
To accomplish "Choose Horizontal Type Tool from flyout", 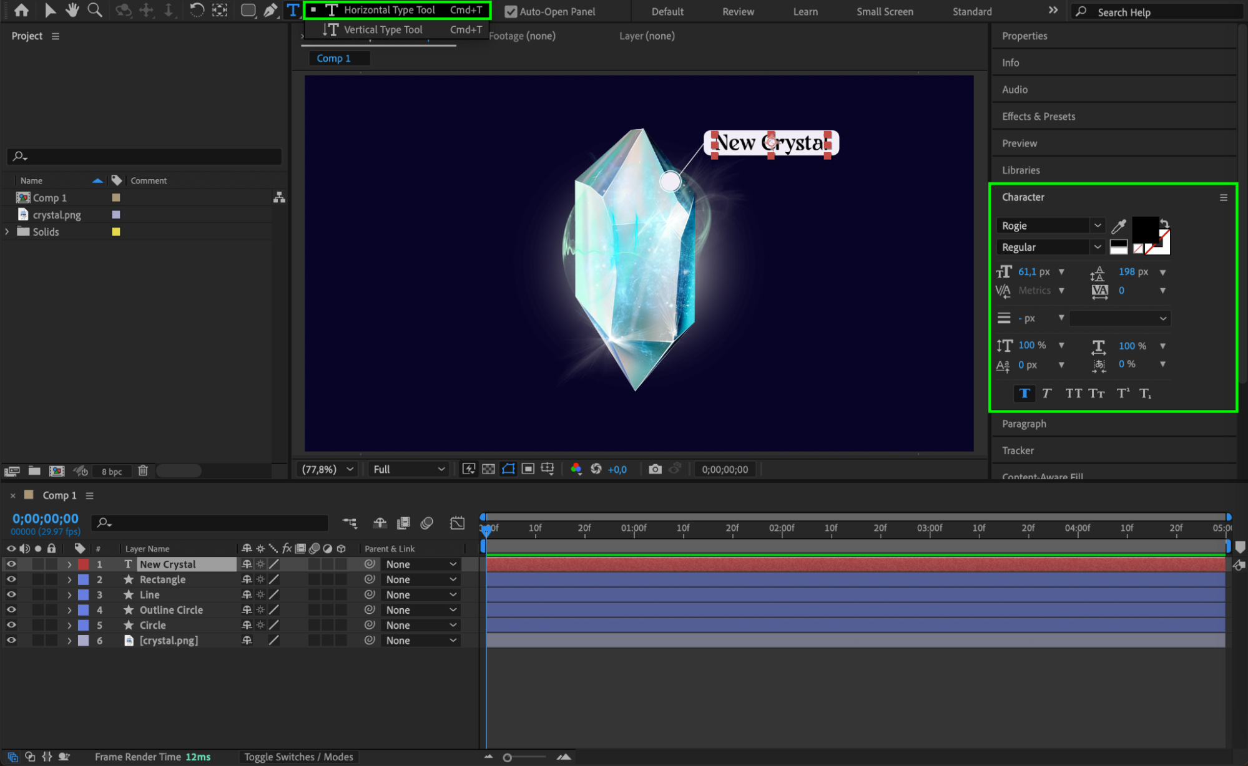I will click(397, 10).
